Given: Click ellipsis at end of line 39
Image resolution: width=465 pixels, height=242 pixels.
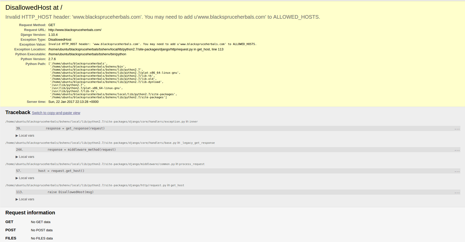Looking at the screenshot, I should (457, 129).
